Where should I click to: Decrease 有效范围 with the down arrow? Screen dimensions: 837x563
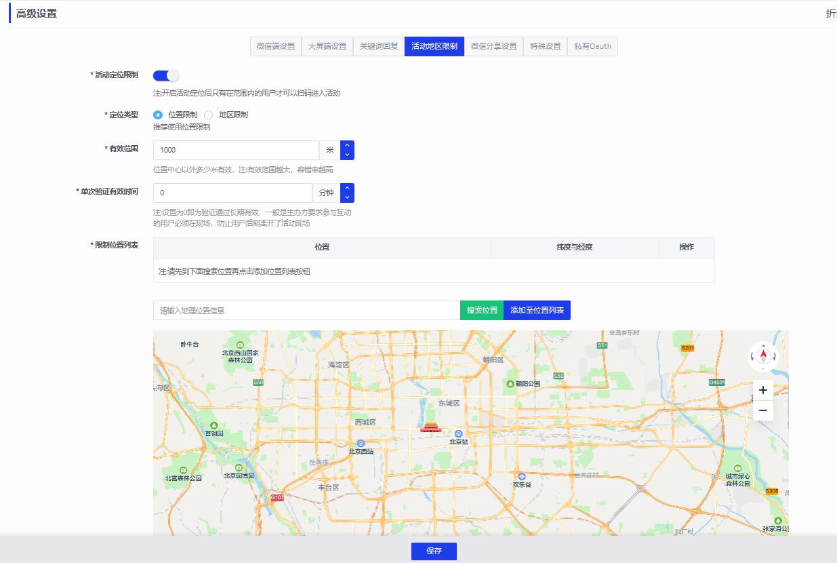click(x=347, y=155)
